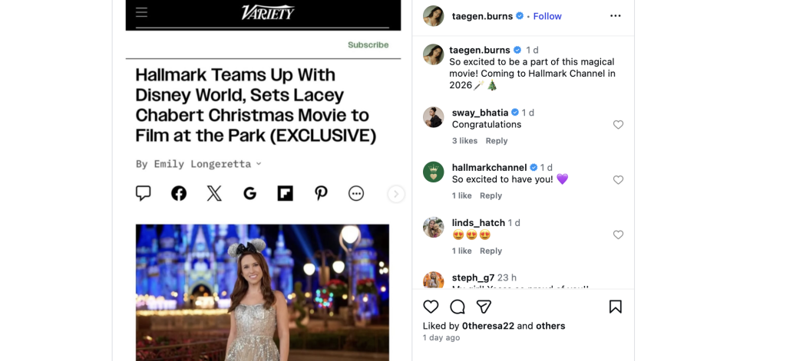The image size is (786, 361).
Task: View the 3 likes on sway_bhatia's comment
Action: click(x=464, y=141)
